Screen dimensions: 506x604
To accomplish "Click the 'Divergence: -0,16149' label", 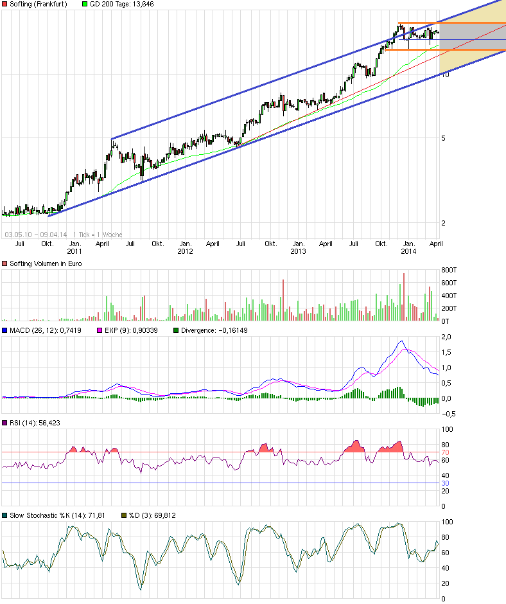I will tap(214, 330).
